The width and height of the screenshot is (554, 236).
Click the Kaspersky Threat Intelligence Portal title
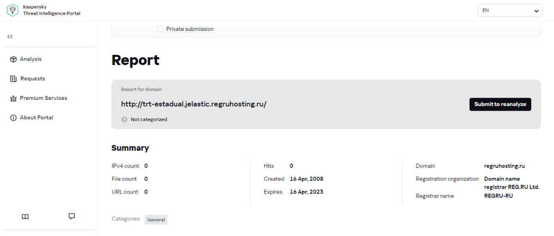coord(52,10)
